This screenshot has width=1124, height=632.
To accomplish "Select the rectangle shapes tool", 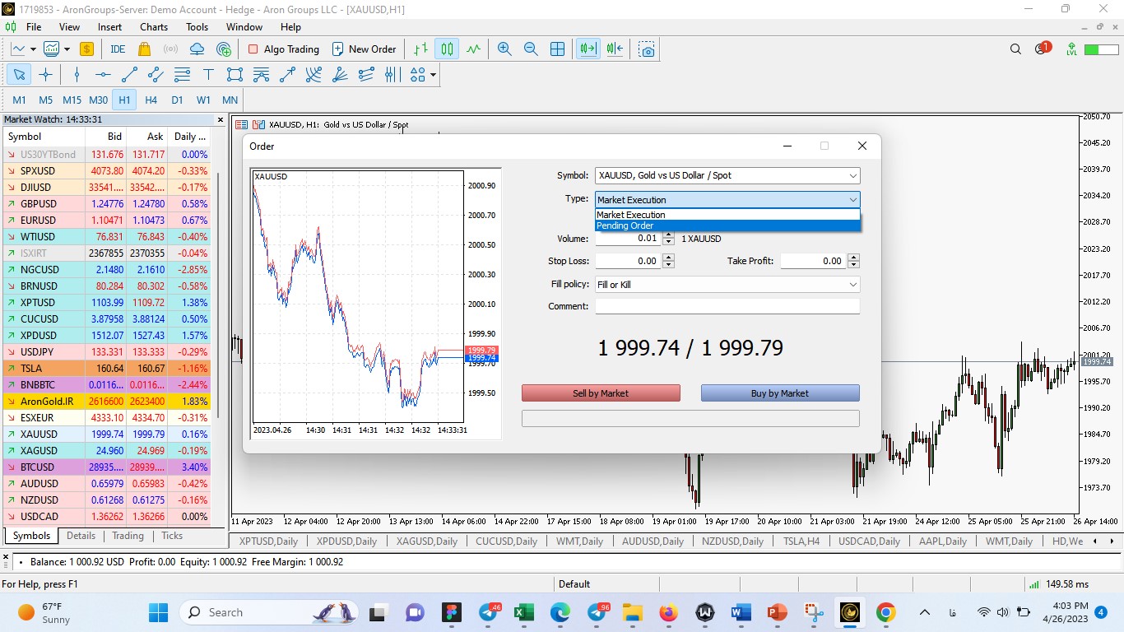I will coord(235,75).
